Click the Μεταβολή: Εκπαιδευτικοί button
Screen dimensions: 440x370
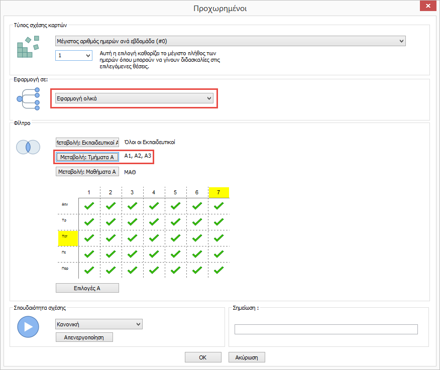click(x=87, y=142)
